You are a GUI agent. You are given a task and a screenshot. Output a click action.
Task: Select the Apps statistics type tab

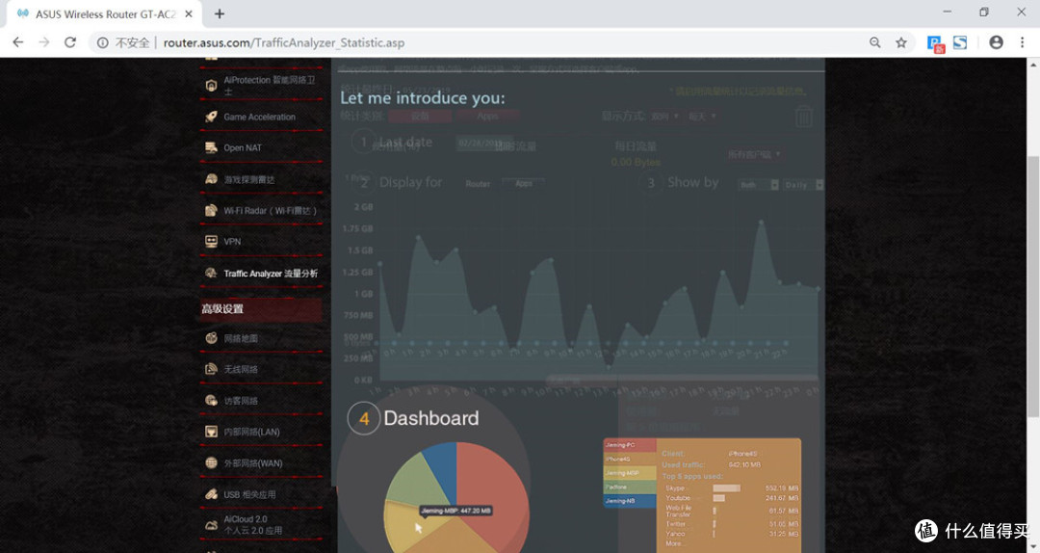point(487,117)
